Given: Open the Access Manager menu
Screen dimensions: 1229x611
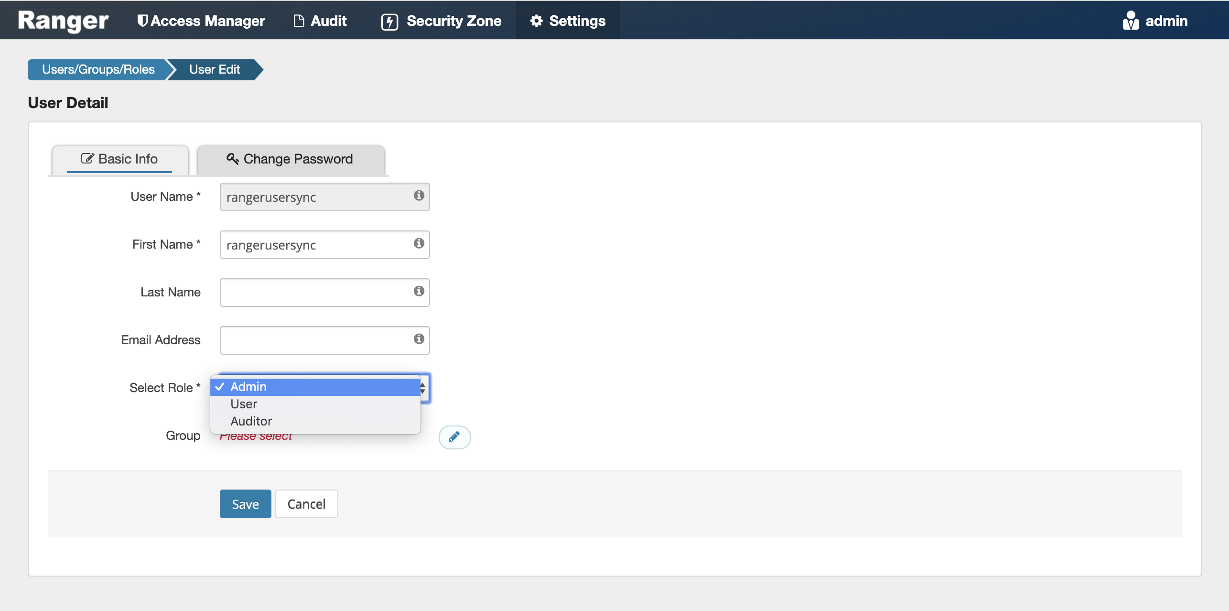Looking at the screenshot, I should click(201, 21).
